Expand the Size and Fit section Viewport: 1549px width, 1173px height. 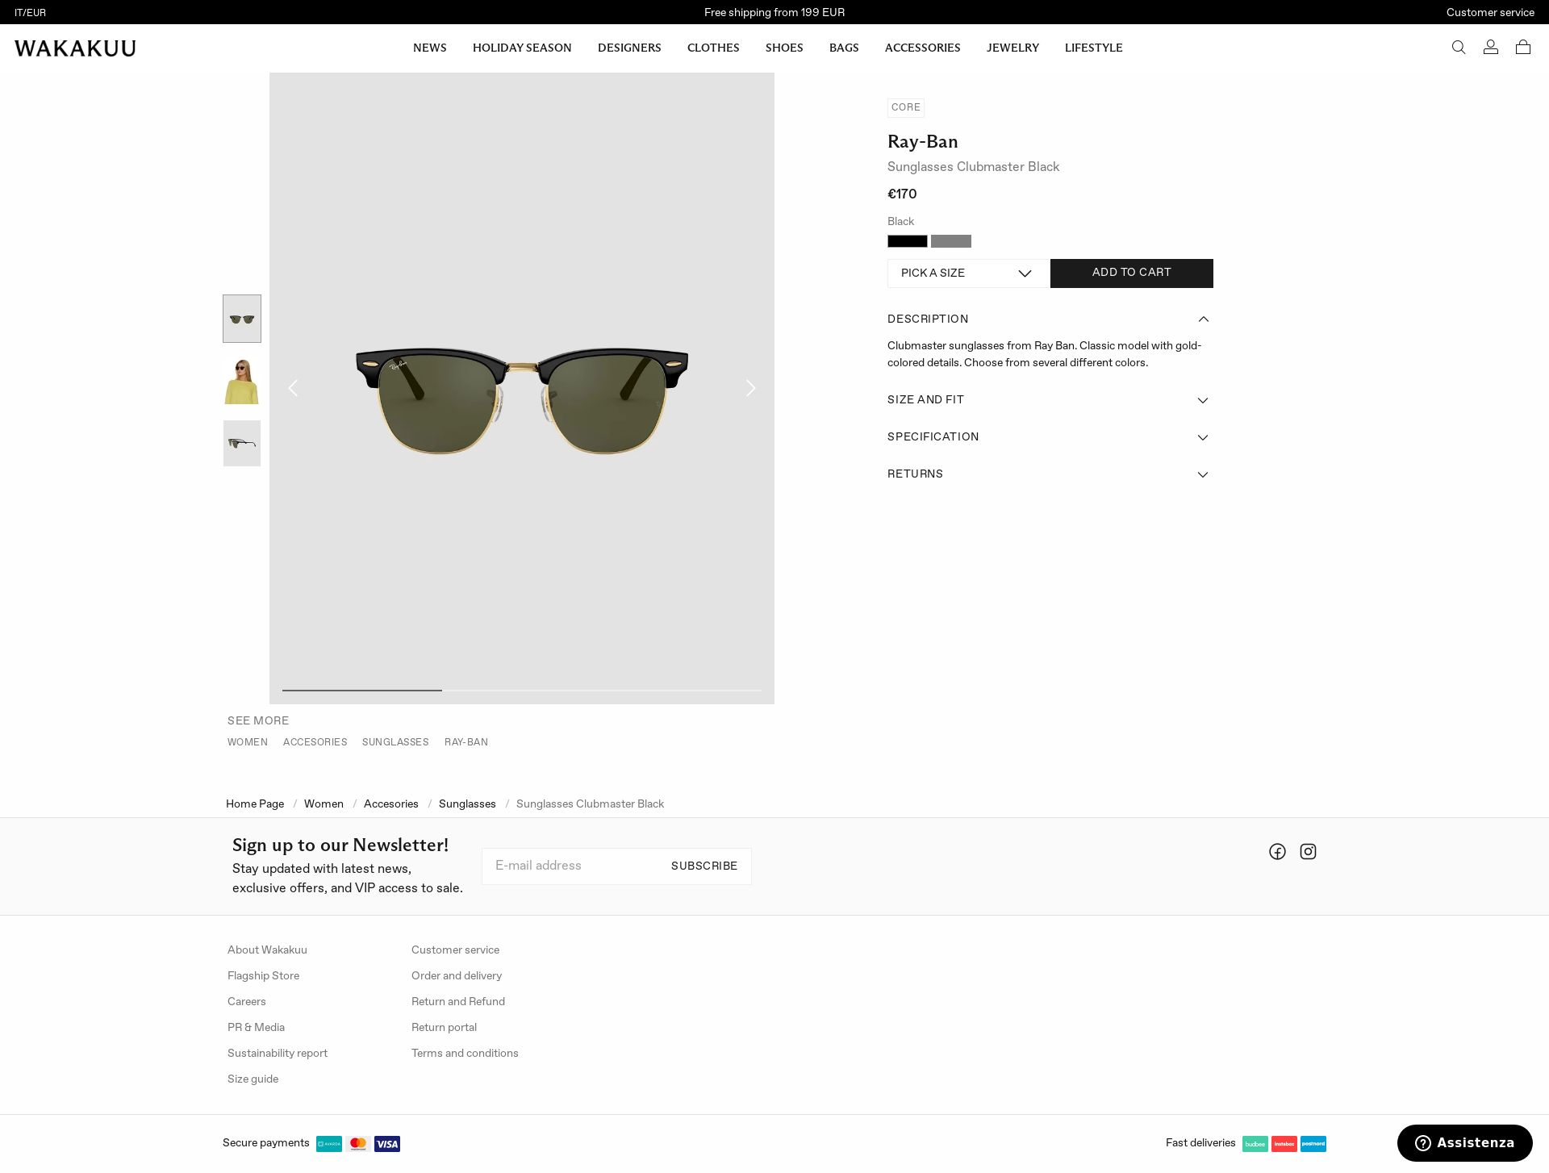click(x=1050, y=400)
